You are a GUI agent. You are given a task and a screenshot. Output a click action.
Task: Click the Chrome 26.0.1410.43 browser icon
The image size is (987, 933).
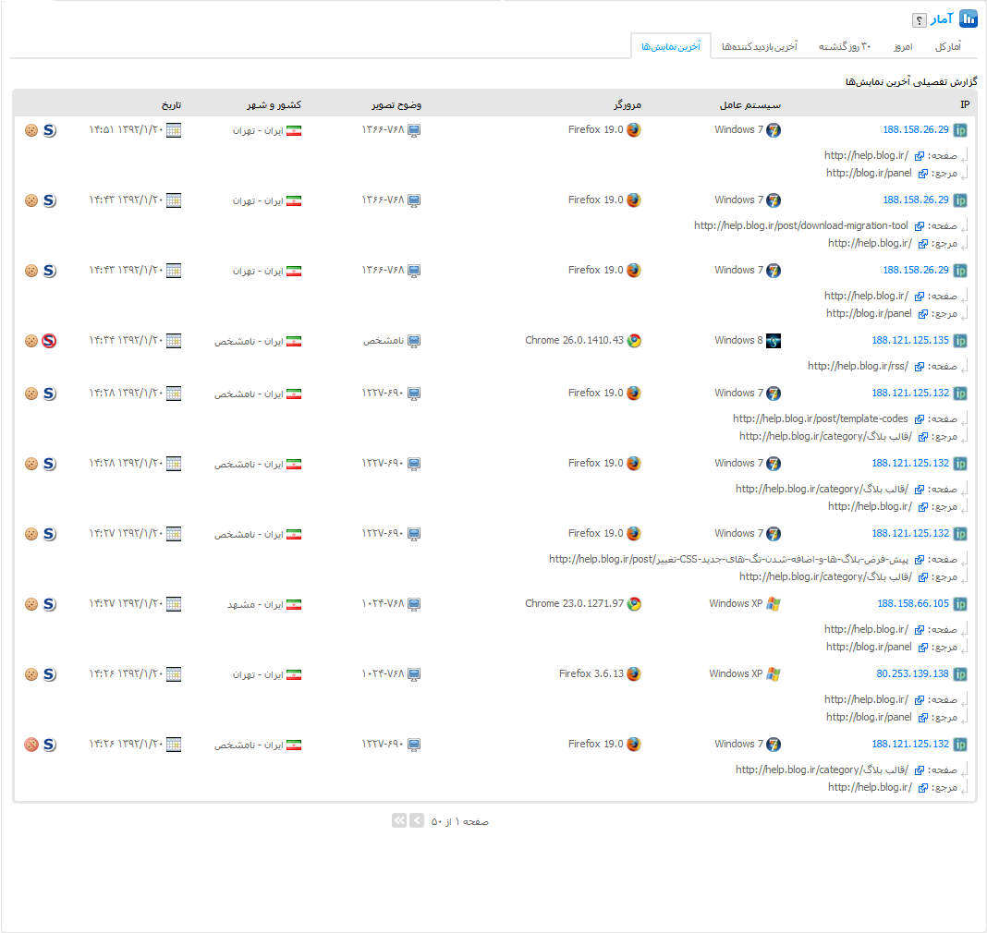(x=634, y=341)
